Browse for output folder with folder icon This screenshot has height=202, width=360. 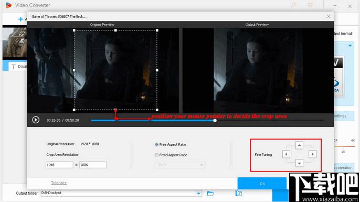coord(210,193)
